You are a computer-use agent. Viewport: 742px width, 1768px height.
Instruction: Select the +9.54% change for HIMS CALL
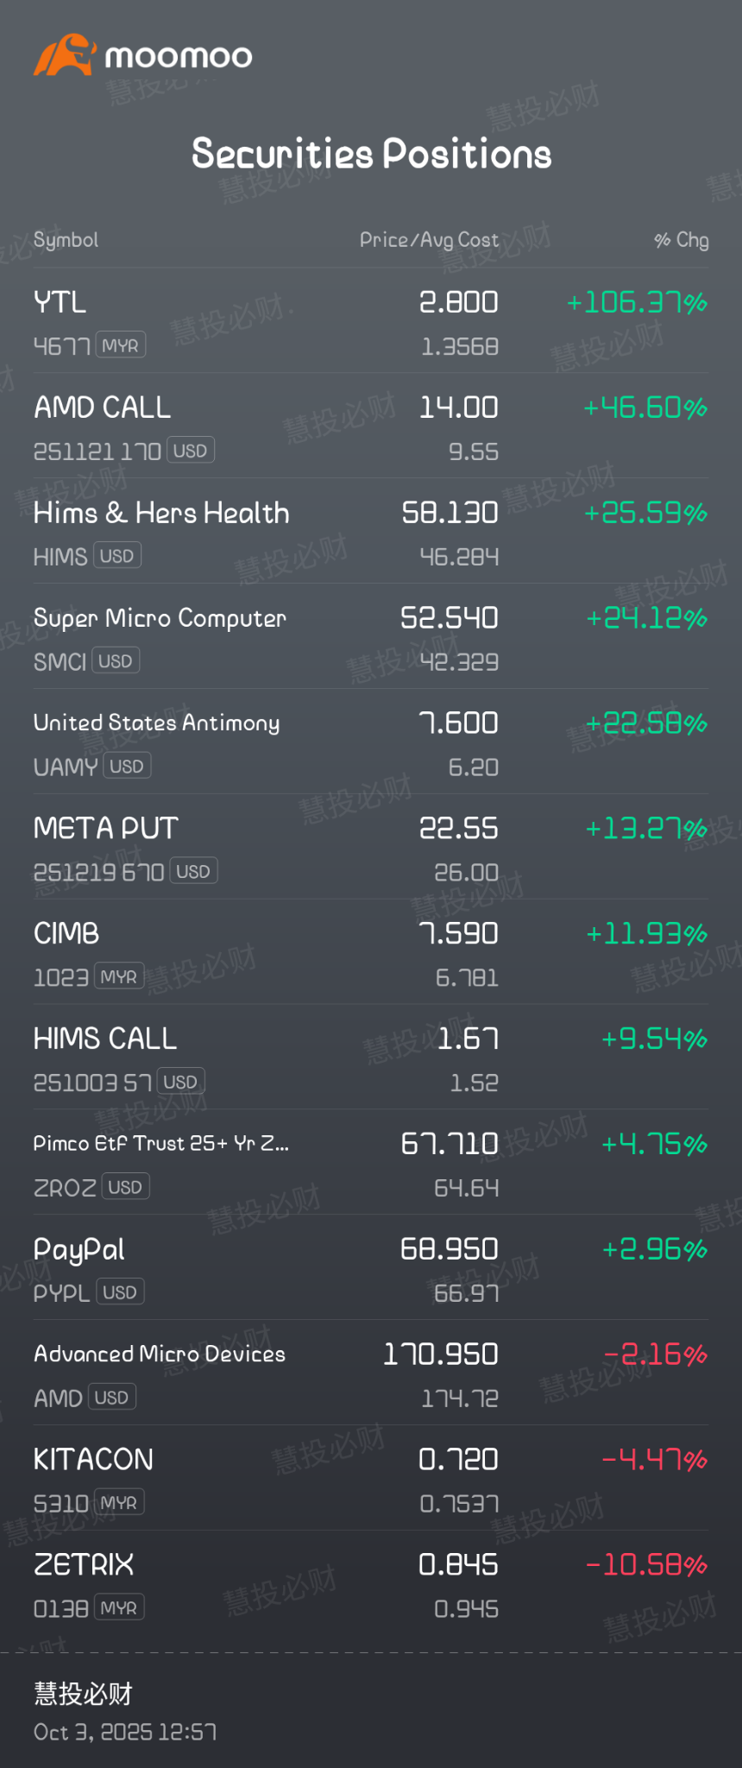[654, 1039]
